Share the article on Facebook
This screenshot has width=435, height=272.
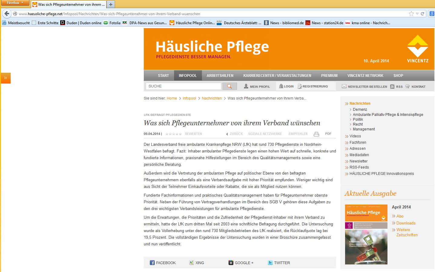[x=163, y=263]
